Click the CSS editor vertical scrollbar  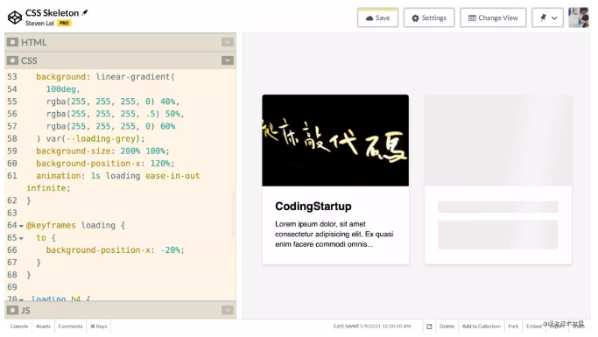(x=234, y=215)
